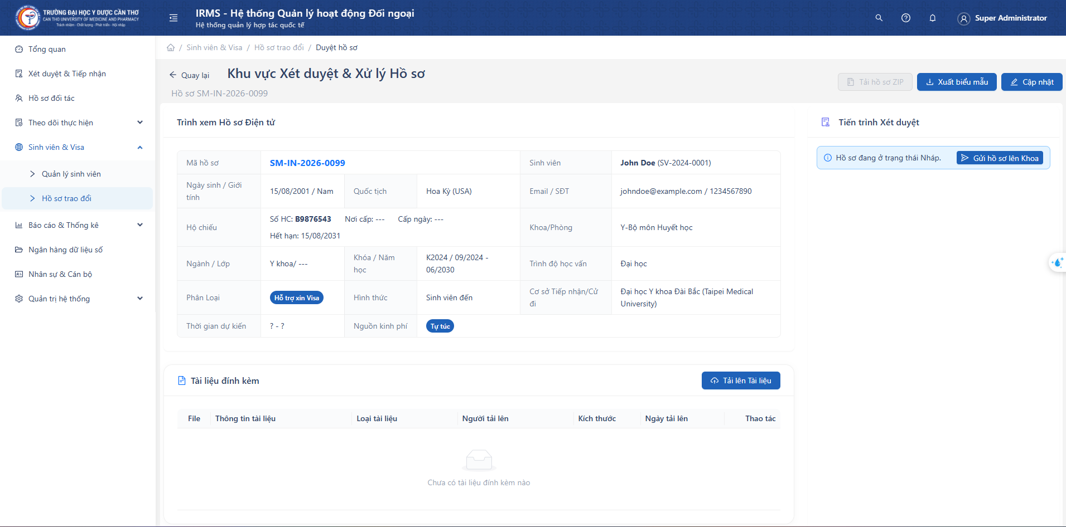Click the Tự túc funding tag
The width and height of the screenshot is (1066, 527).
click(x=440, y=326)
